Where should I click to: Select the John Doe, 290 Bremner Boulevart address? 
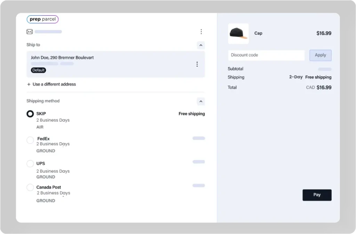coord(115,64)
